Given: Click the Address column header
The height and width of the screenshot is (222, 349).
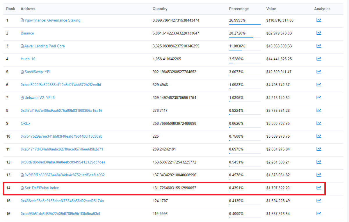Looking at the screenshot, I should tap(28, 9).
